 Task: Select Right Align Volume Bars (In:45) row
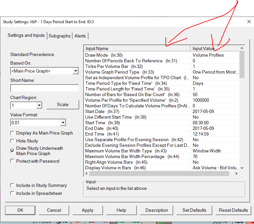coord(162,162)
